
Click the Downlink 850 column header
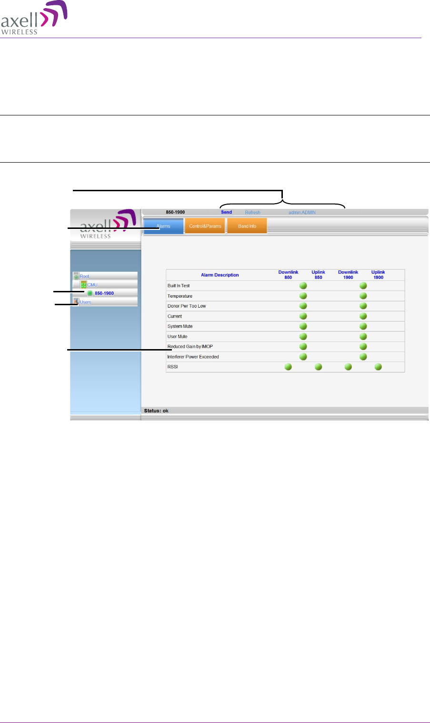click(x=288, y=275)
